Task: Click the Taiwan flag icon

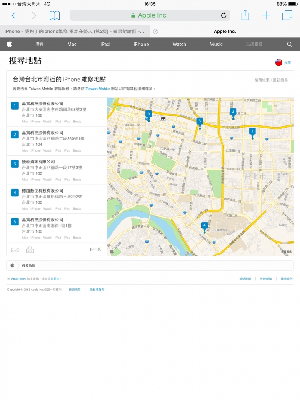Action: pos(279,62)
